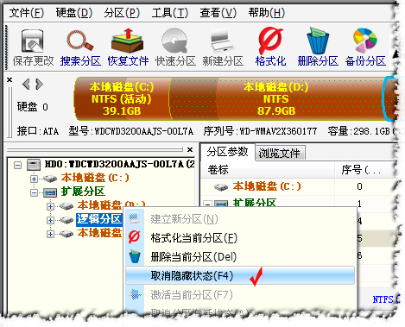Switch to the 浏览文件 tab
Viewport: 405px width, 327px height.
point(279,153)
